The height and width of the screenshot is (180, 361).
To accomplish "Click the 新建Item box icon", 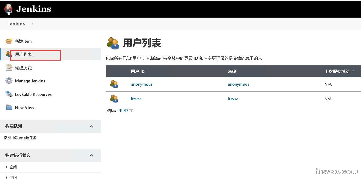I will click(x=9, y=41).
